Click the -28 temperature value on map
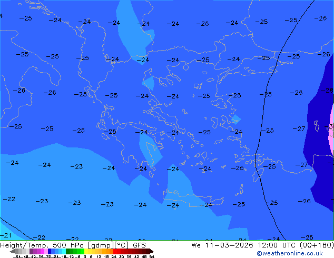The image size is (334, 258). pos(327,91)
